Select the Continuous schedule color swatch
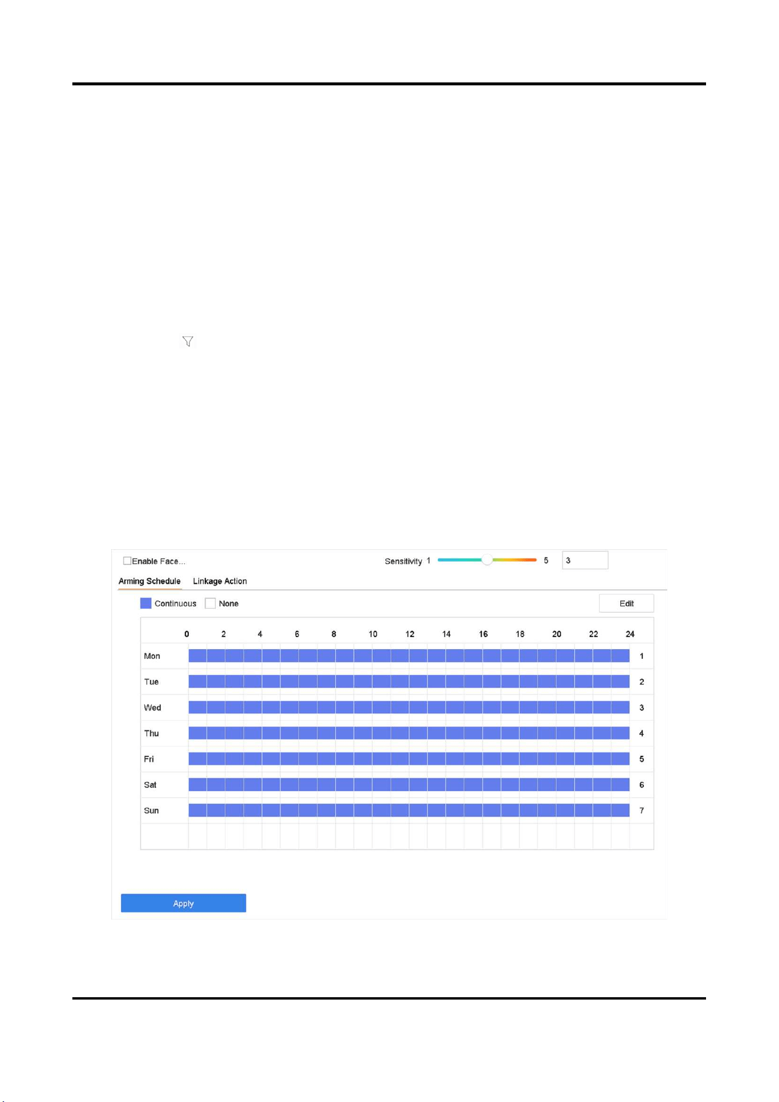Image resolution: width=779 pixels, height=1102 pixels. point(146,603)
